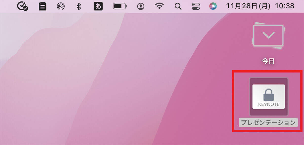Open the Wi-Fi status menu
Viewport: 304px width, 145px height.
pos(159,6)
